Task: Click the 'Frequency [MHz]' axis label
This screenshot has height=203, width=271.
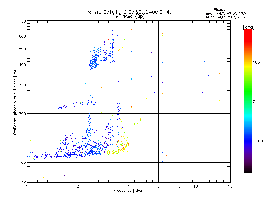Action: pos(128,191)
